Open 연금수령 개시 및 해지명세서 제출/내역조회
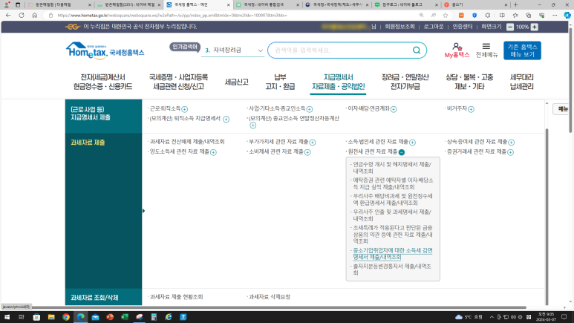Image resolution: width=574 pixels, height=323 pixels. click(x=391, y=168)
